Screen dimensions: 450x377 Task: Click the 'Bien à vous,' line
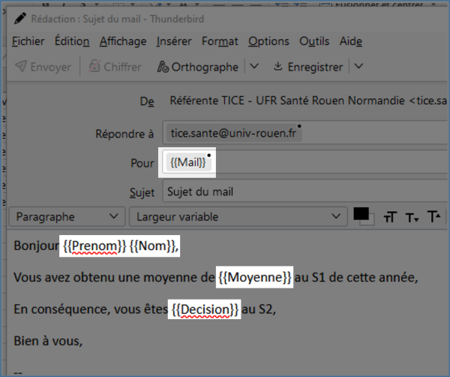[x=48, y=341]
